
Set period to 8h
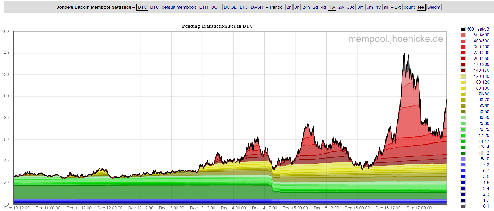point(297,7)
